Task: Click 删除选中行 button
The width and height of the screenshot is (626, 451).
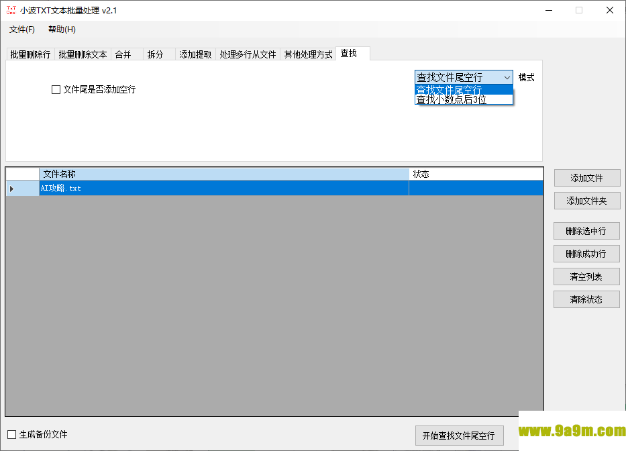Action: click(x=586, y=231)
